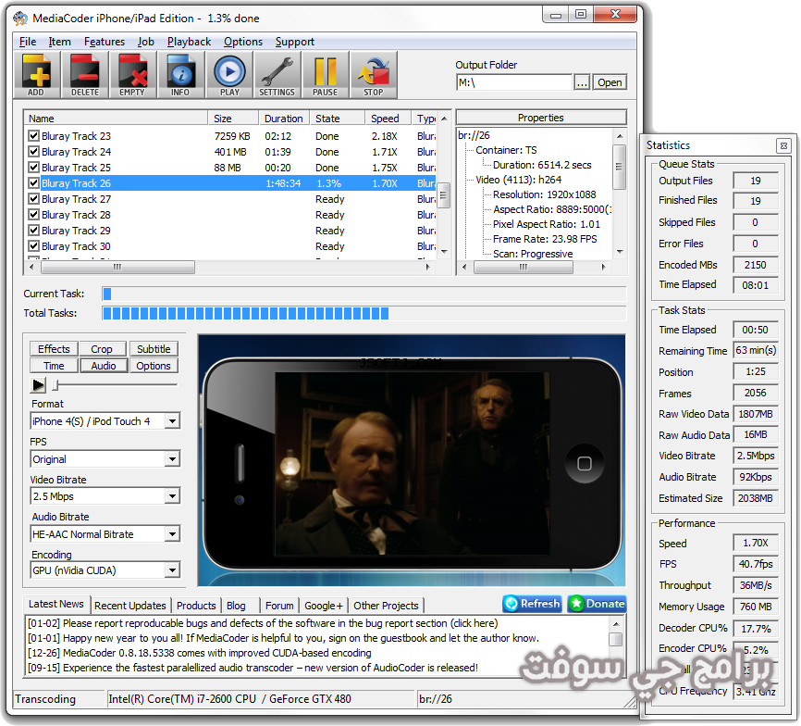This screenshot has width=801, height=726.
Task: Open the Options menu
Action: coord(243,42)
